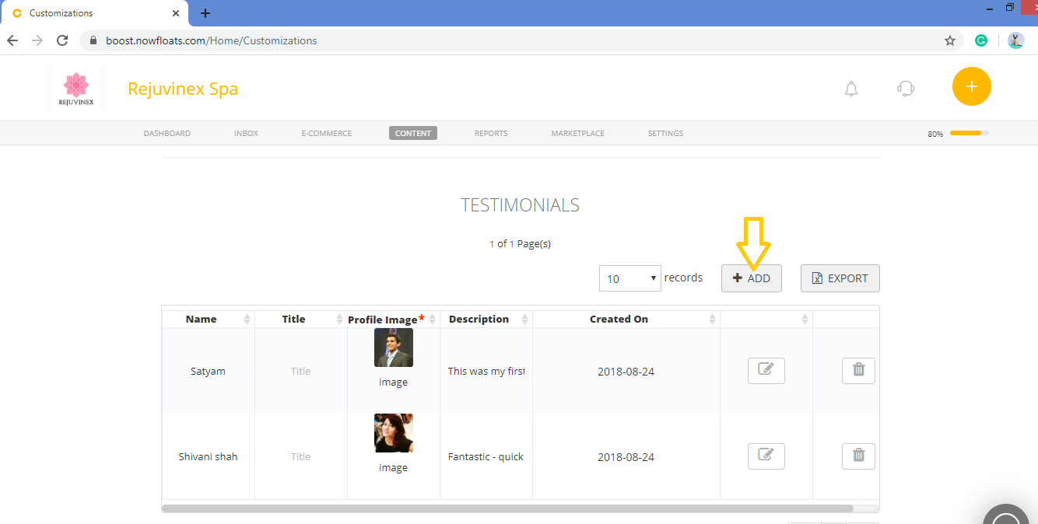This screenshot has height=524, width=1038.
Task: Click Satyam's profile image thumbnail
Action: tap(394, 348)
